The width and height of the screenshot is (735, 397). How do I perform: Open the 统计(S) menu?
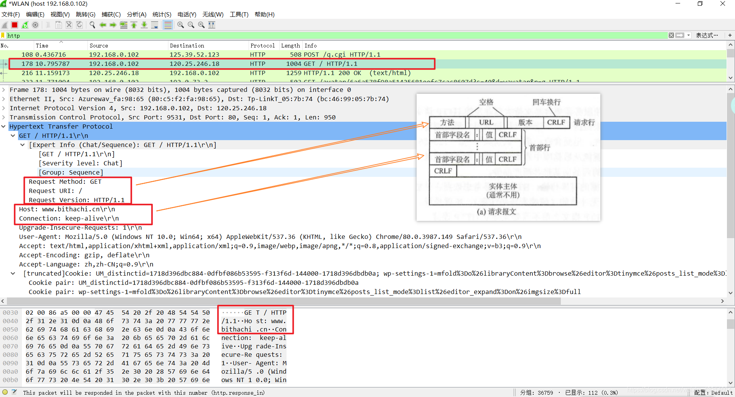162,15
